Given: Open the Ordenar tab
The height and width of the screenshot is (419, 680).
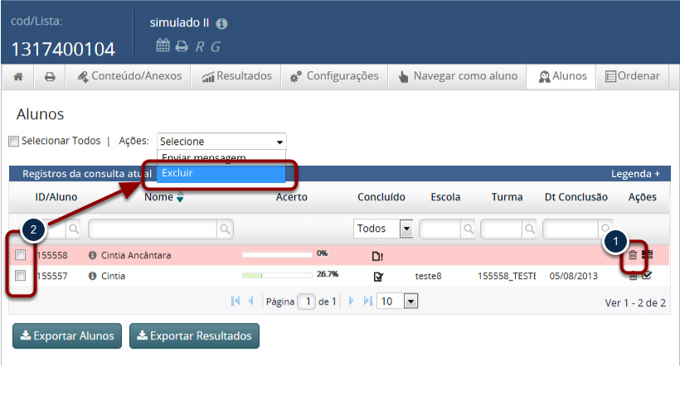Looking at the screenshot, I should click(632, 76).
